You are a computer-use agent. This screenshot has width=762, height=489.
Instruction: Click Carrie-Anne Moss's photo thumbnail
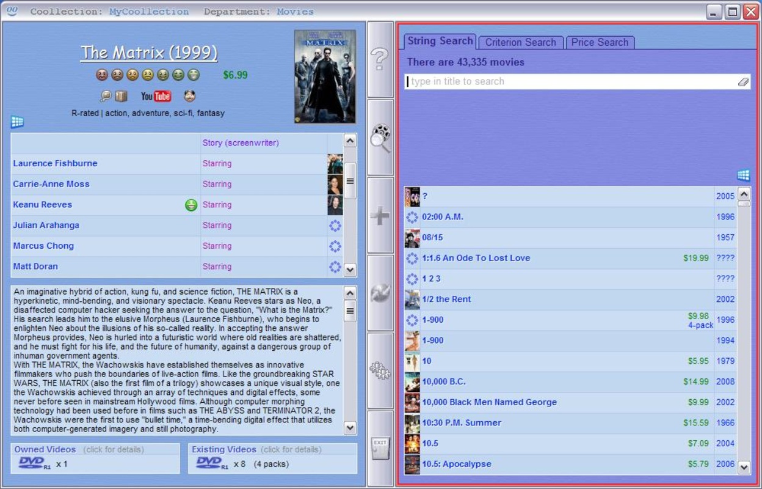click(335, 185)
